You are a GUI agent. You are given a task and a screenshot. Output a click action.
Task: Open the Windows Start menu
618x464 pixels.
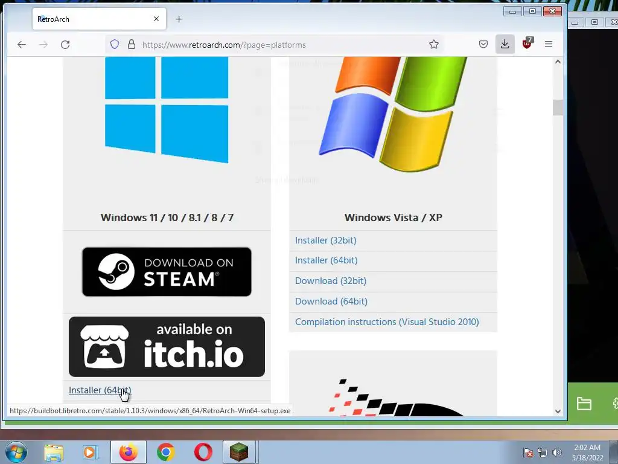(x=16, y=452)
